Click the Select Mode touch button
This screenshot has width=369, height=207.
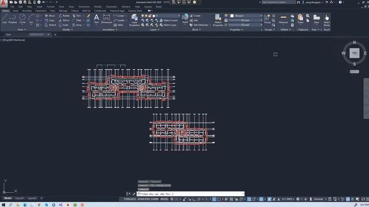tap(326, 20)
